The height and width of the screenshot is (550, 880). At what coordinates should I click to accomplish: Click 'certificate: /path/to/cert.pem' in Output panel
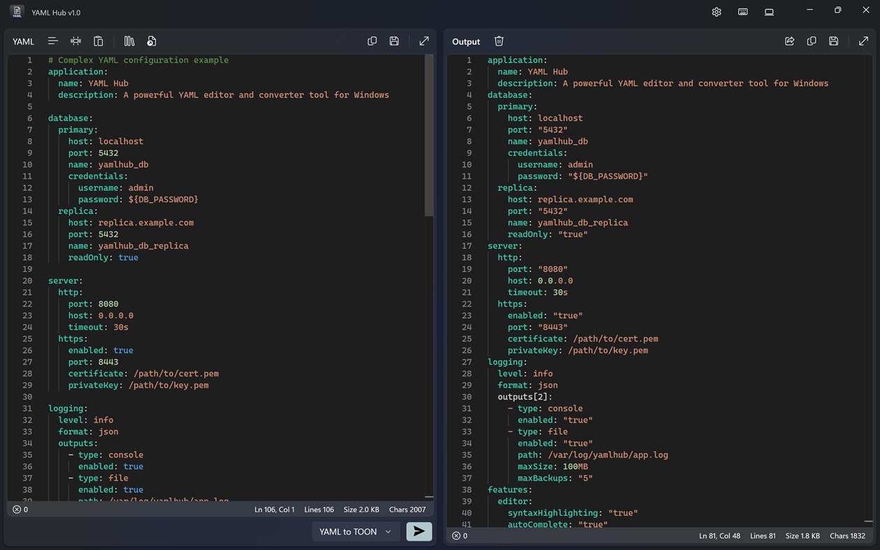point(583,339)
